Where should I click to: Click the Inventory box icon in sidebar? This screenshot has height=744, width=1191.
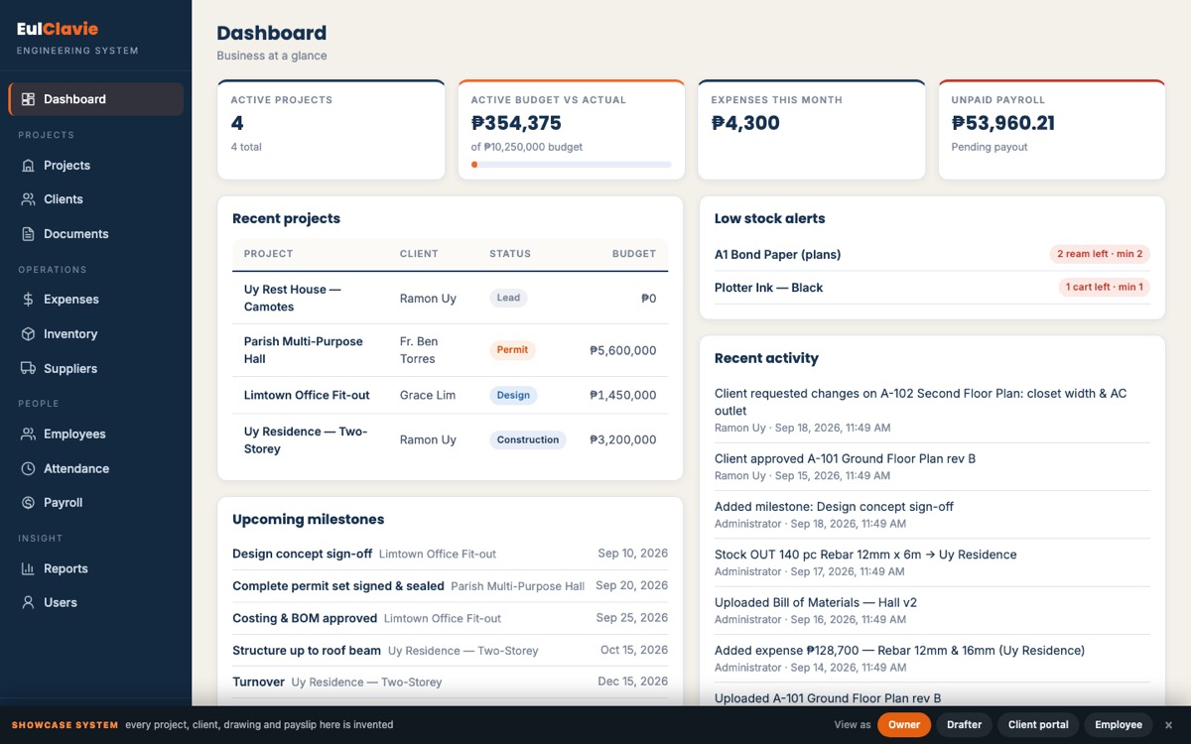[28, 334]
